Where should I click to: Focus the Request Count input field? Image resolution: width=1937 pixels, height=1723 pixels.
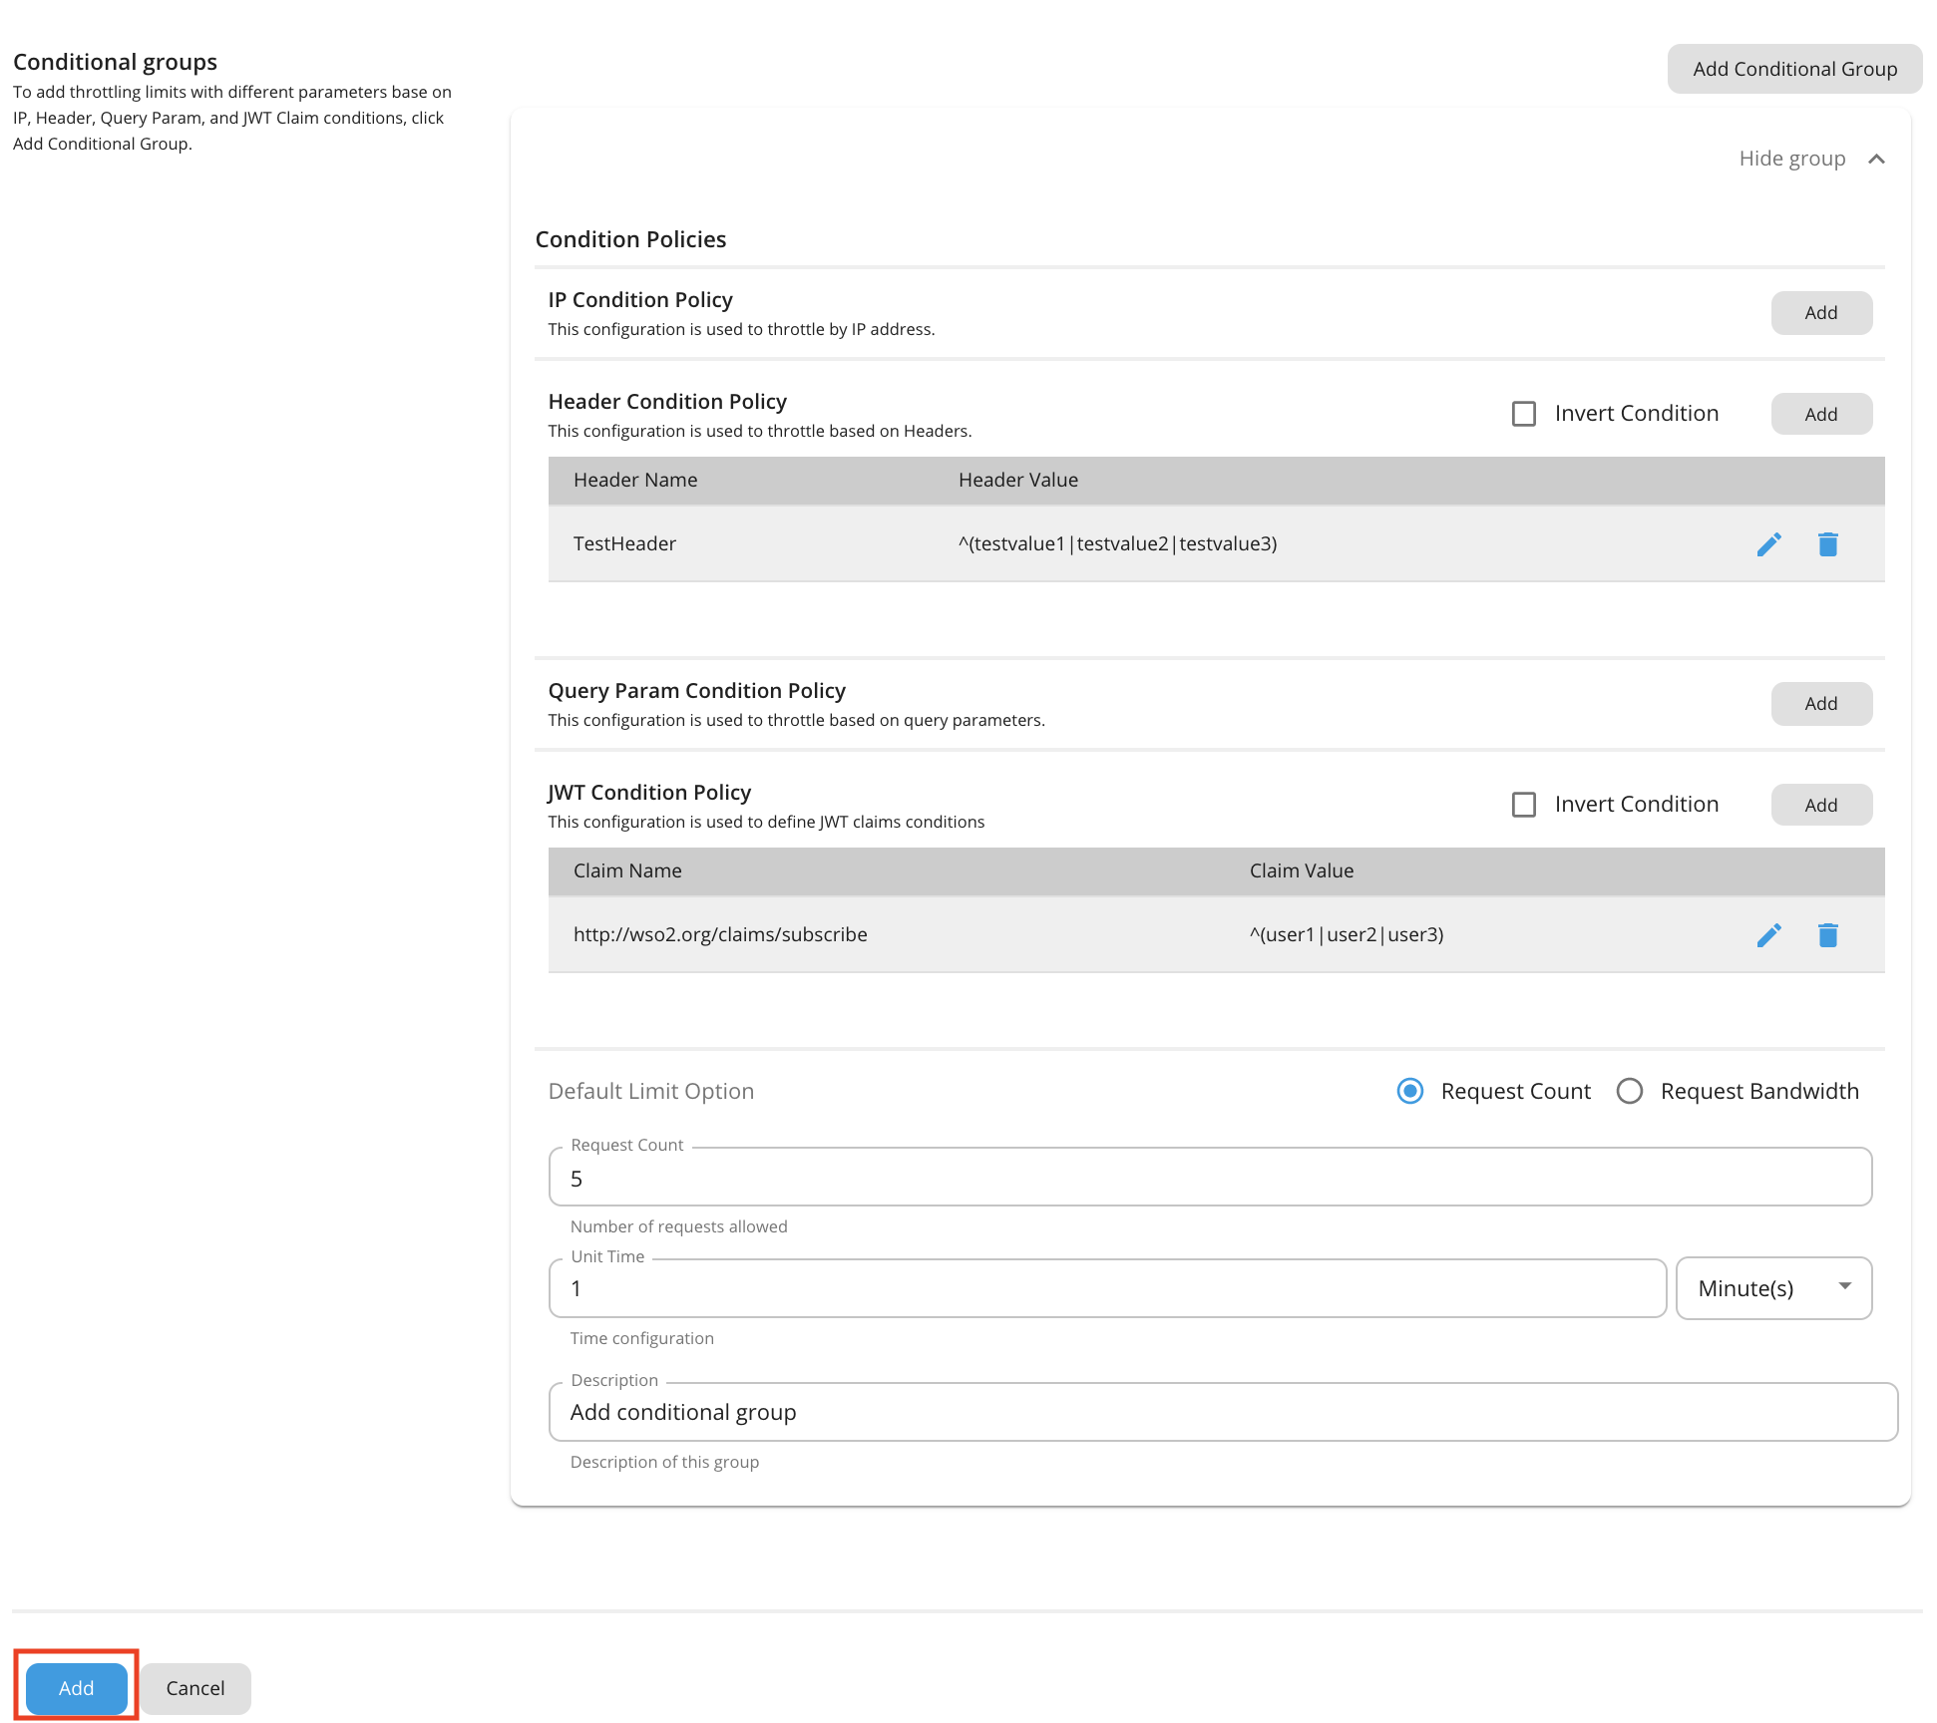(x=1209, y=1179)
